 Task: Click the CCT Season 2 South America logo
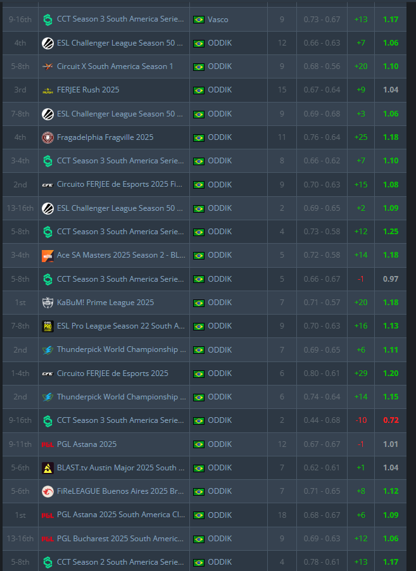pyautogui.click(x=47, y=562)
